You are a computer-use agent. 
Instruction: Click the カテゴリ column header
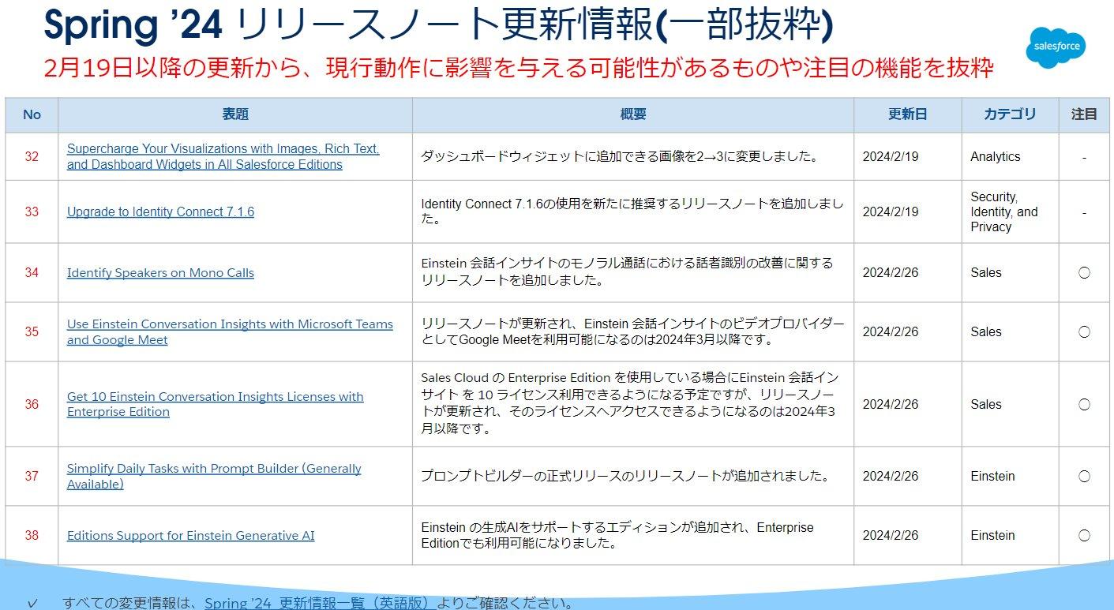point(1010,114)
